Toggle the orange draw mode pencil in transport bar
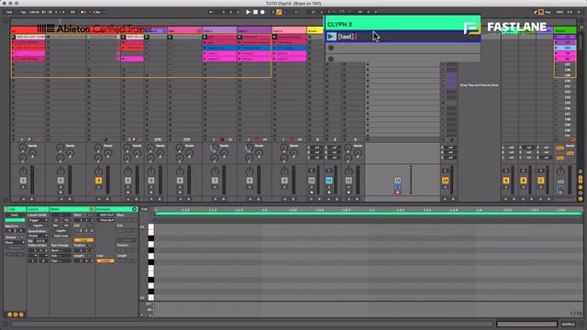This screenshot has width=587, height=330. [279, 12]
